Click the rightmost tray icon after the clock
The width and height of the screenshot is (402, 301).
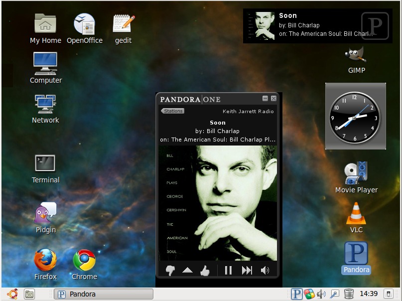pos(389,294)
